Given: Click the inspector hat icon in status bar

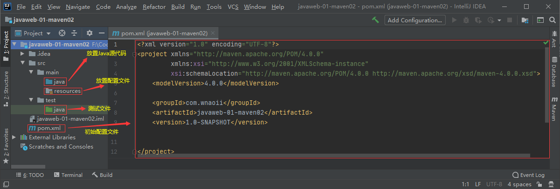Looking at the screenshot, I should (552, 184).
